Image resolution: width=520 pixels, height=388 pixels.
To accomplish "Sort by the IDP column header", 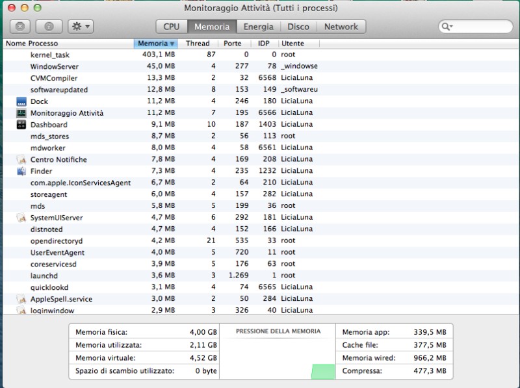I will coord(264,44).
